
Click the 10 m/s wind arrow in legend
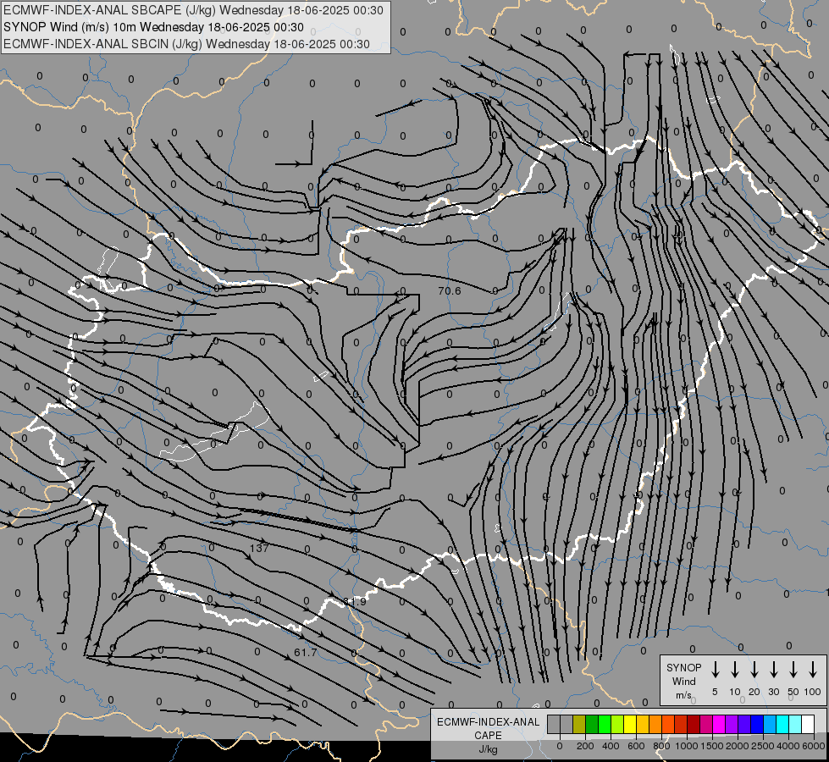(x=735, y=669)
